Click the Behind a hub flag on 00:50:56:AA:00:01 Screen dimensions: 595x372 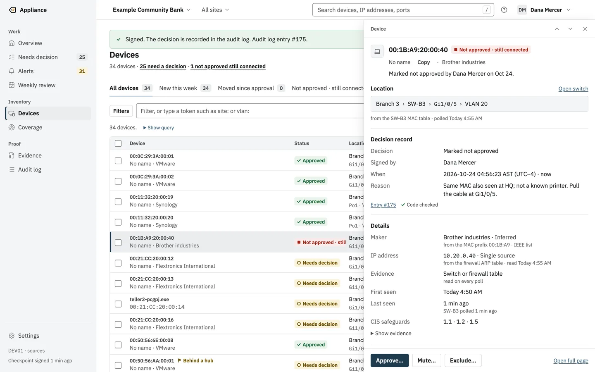195,360
